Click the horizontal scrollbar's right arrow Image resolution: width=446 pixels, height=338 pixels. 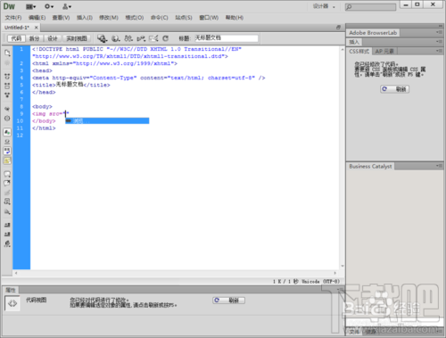point(335,273)
